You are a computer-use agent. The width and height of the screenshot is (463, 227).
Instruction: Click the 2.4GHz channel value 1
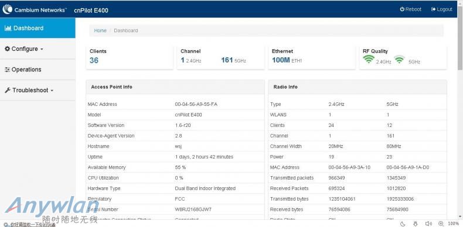tap(182, 60)
